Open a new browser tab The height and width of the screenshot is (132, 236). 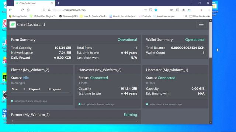pyautogui.click(x=58, y=3)
